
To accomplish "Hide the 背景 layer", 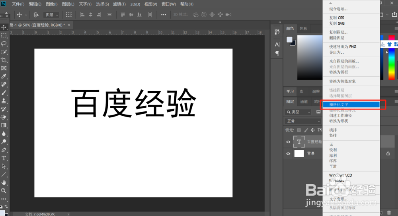I will tap(288, 154).
